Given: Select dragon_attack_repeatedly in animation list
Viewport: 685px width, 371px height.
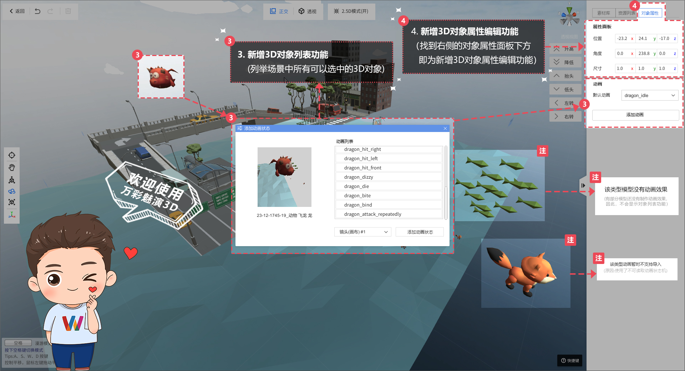Looking at the screenshot, I should 389,214.
